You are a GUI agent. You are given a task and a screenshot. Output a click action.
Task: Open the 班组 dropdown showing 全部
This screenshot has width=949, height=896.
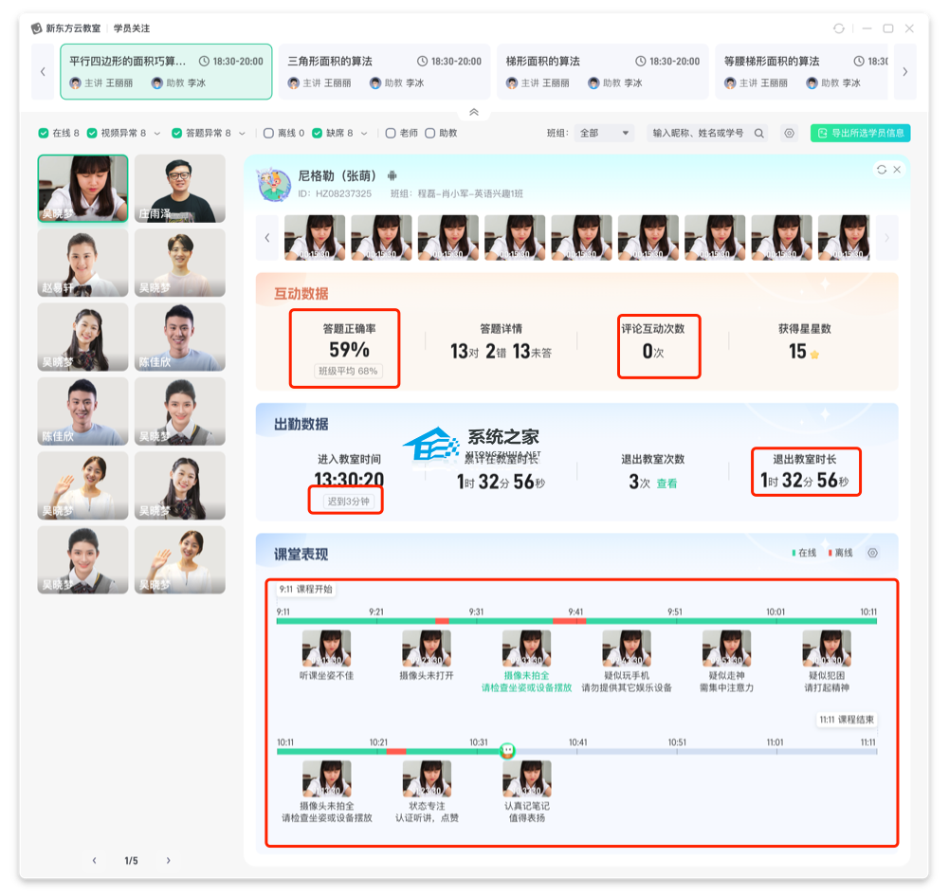605,134
